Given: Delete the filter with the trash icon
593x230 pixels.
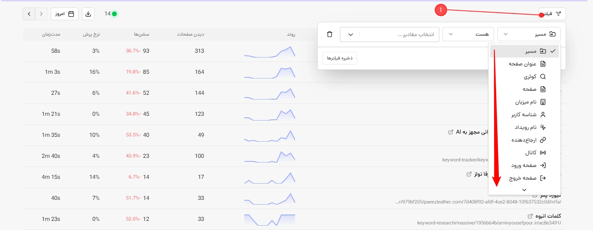Looking at the screenshot, I should click(329, 34).
